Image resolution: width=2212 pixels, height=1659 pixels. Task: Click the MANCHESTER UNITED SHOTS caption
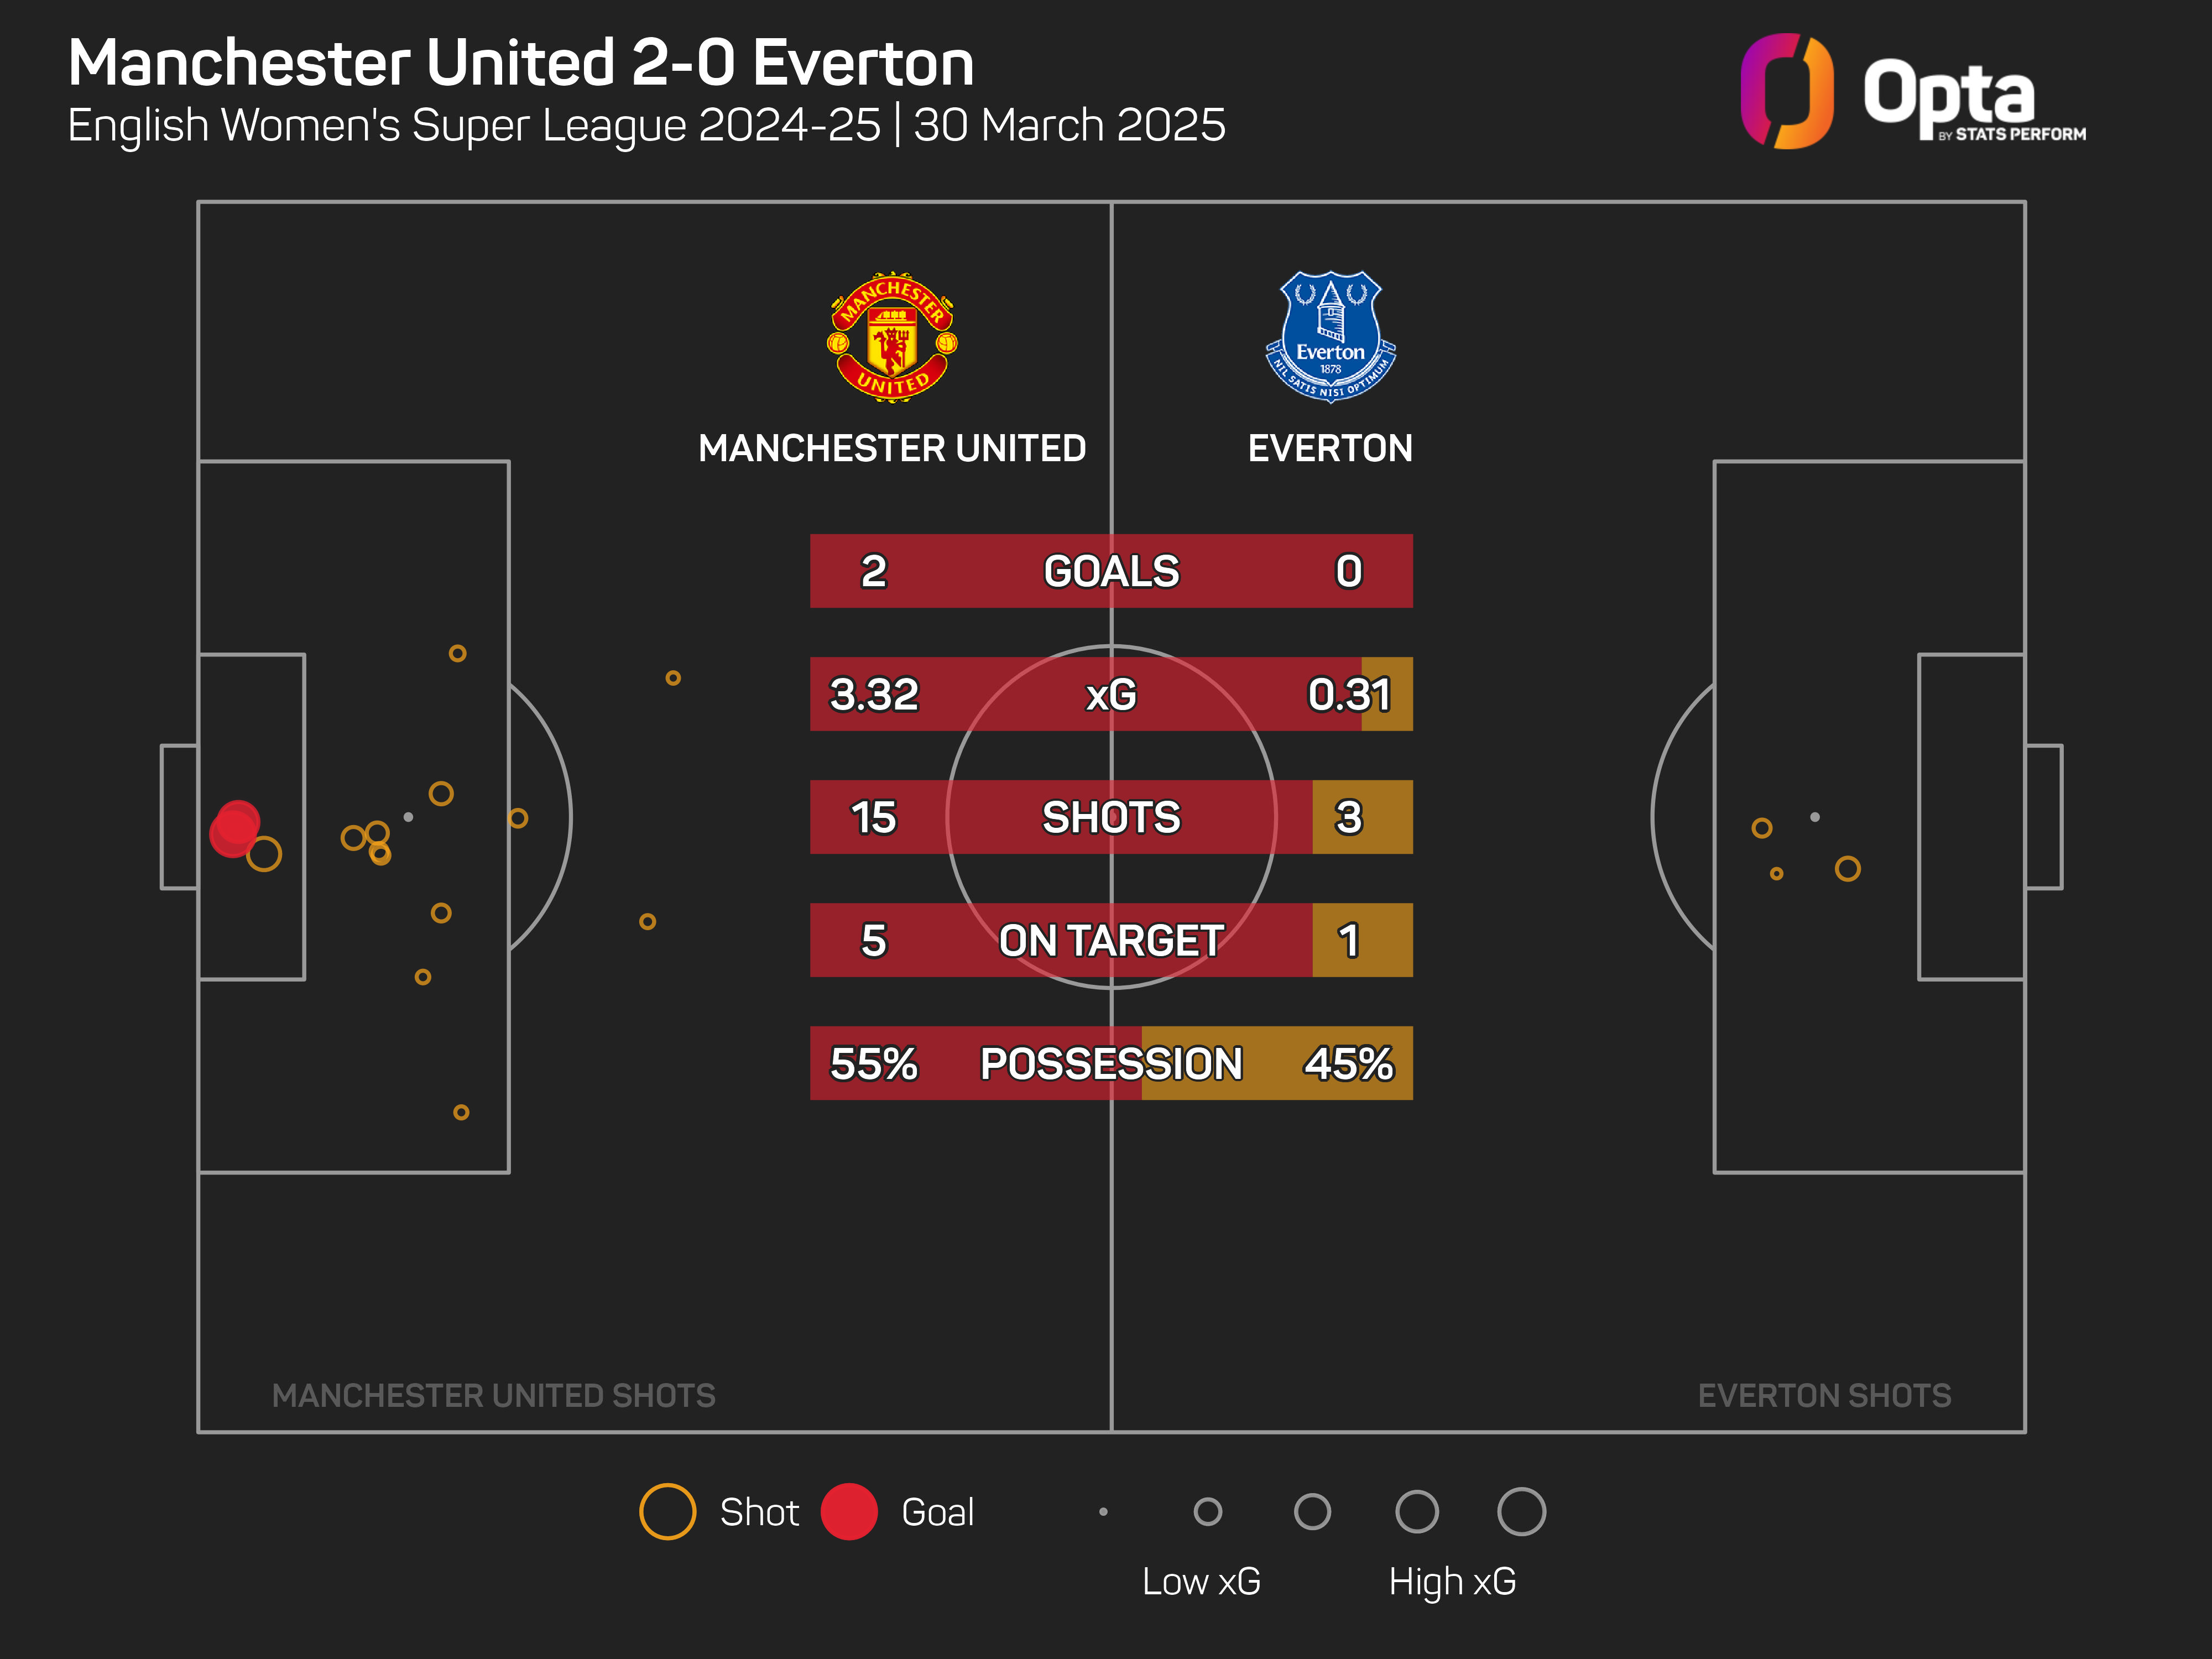[494, 1395]
